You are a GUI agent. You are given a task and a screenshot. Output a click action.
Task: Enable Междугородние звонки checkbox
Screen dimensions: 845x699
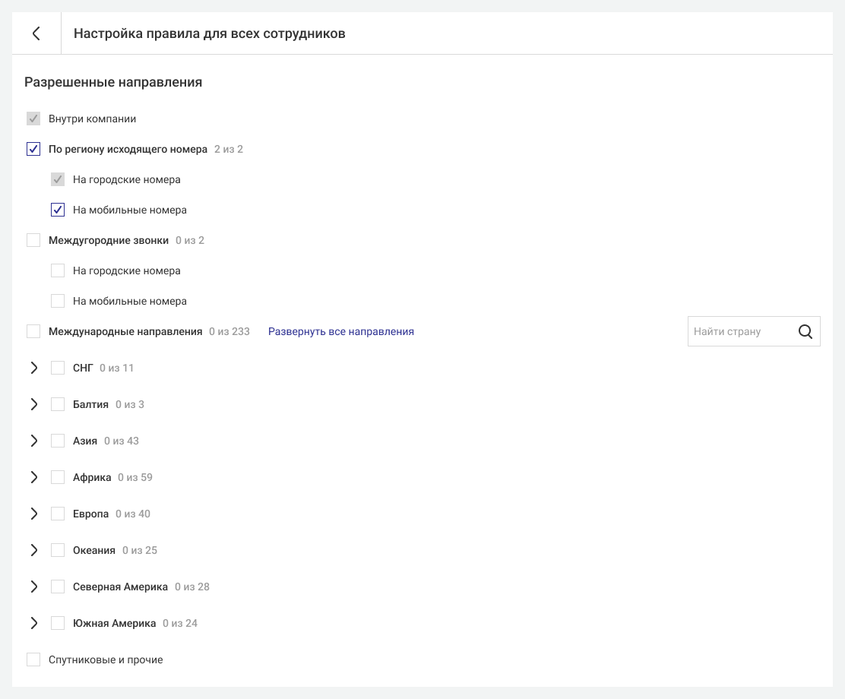tap(33, 240)
